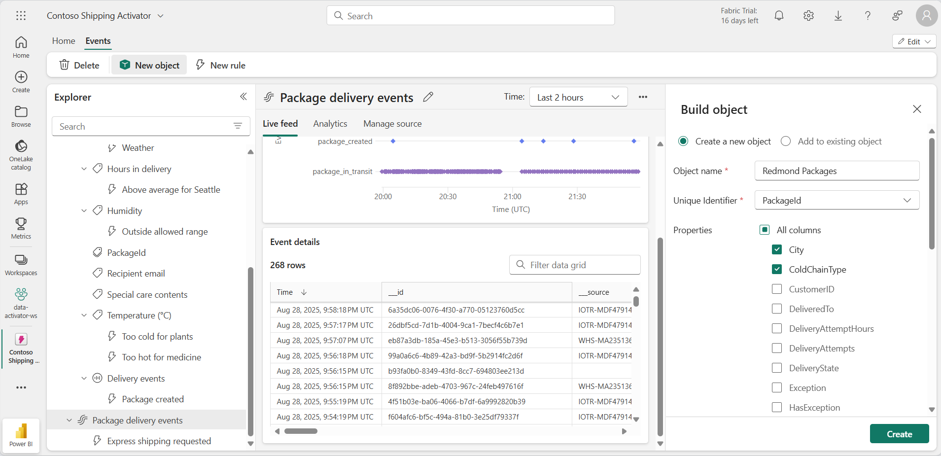Viewport: 941px width, 456px height.
Task: Open OneLake catalog from the sidebar
Action: [x=21, y=154]
